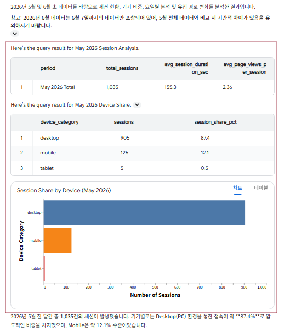Click the session_share_pct column header
Screen dimensions: 284x332
pos(215,122)
